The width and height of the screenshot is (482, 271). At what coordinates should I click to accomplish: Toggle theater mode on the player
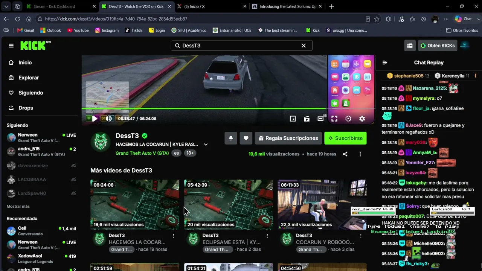(x=320, y=119)
